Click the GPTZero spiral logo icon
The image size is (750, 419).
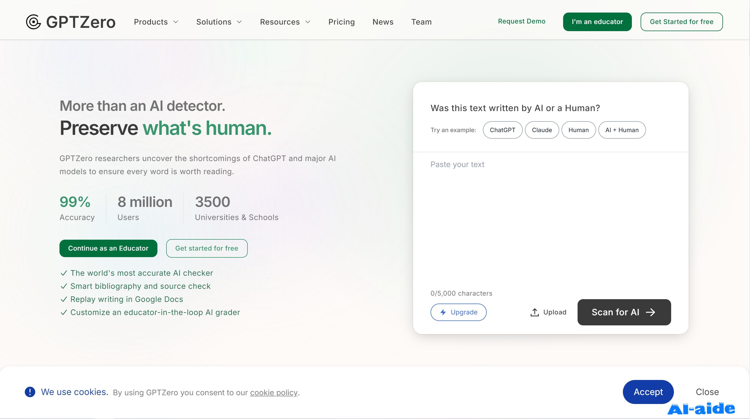coord(33,22)
